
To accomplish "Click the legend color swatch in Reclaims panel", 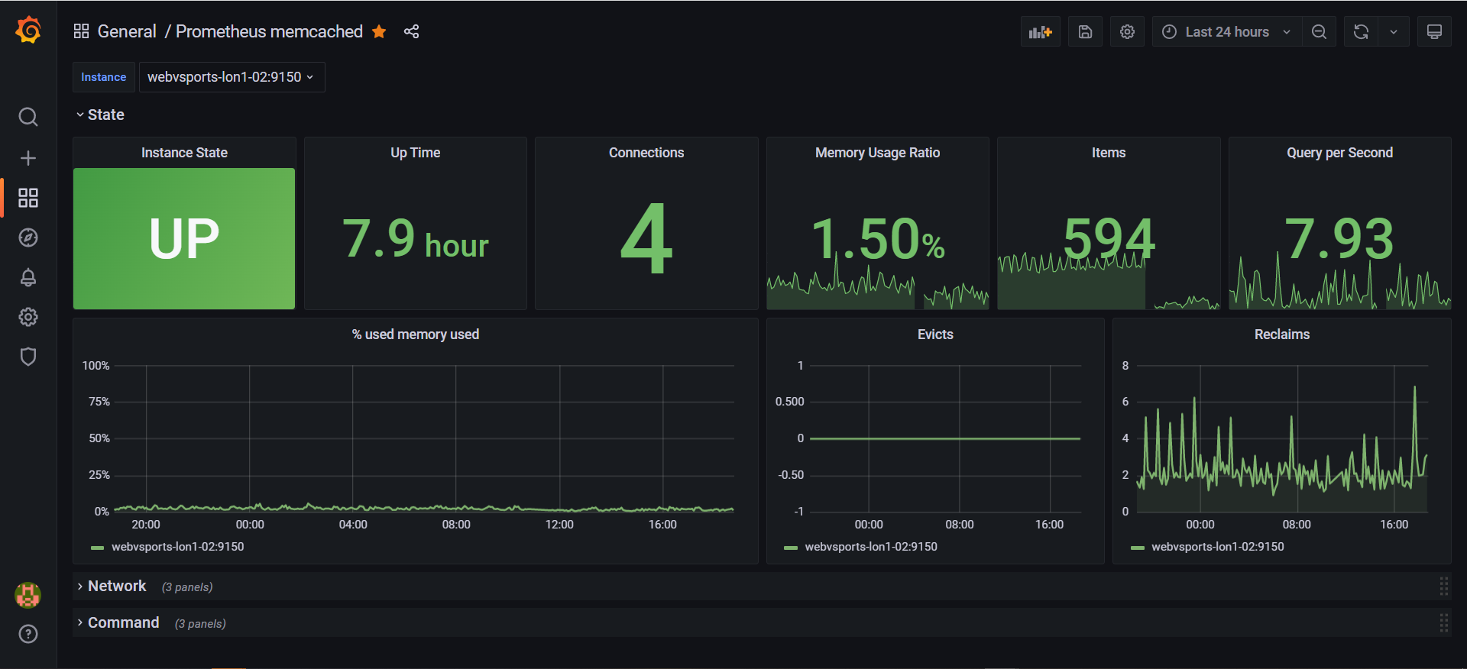I will 1138,548.
